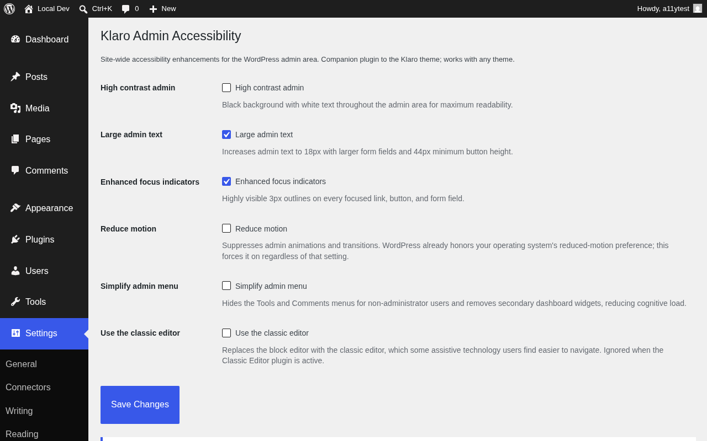Screen dimensions: 707x441
Task: Uncheck the Large admin text checkbox
Action: point(226,135)
